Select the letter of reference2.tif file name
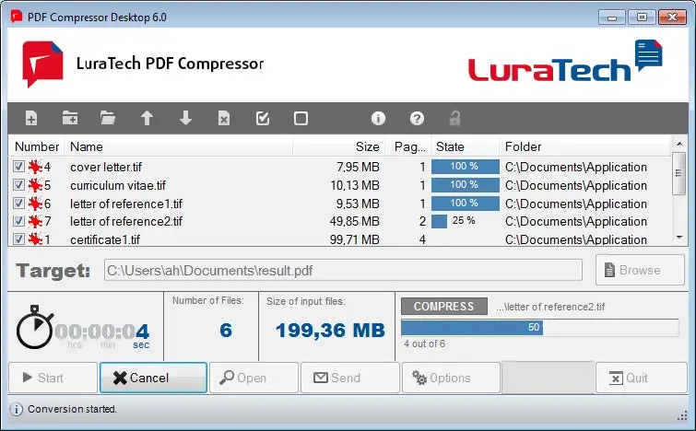696x431 pixels. (126, 221)
